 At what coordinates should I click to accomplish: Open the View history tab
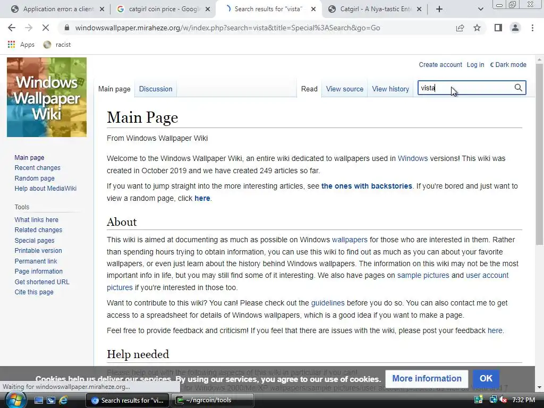(390, 89)
